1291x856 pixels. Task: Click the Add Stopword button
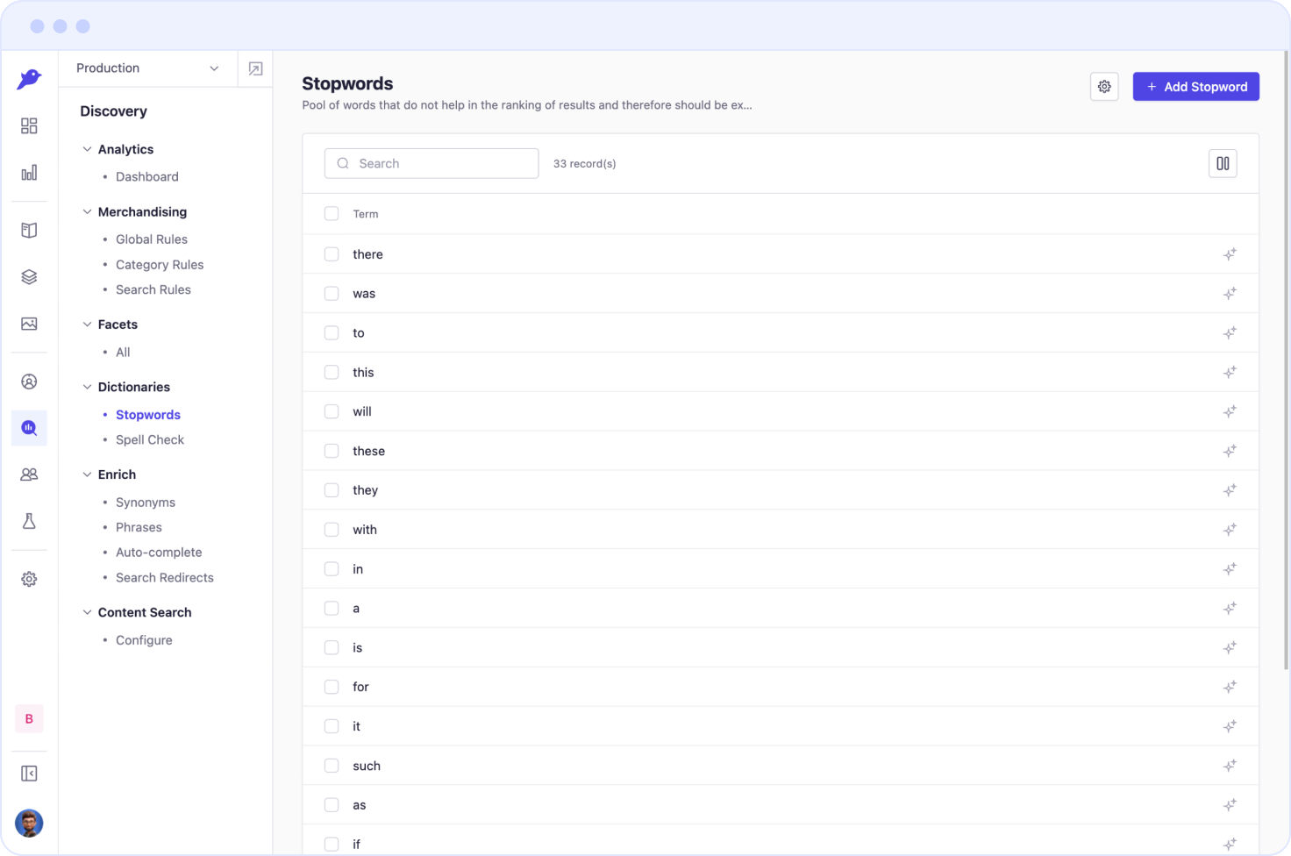[1195, 87]
